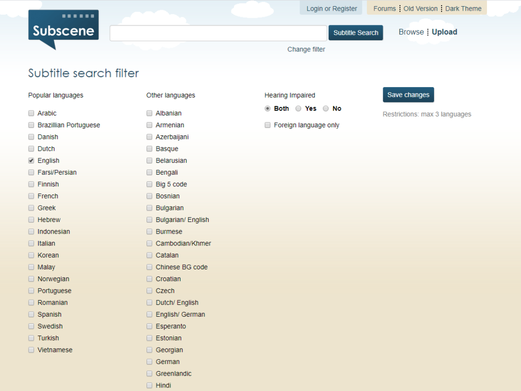Enable the French checkbox
521x391 pixels.
[x=31, y=196]
